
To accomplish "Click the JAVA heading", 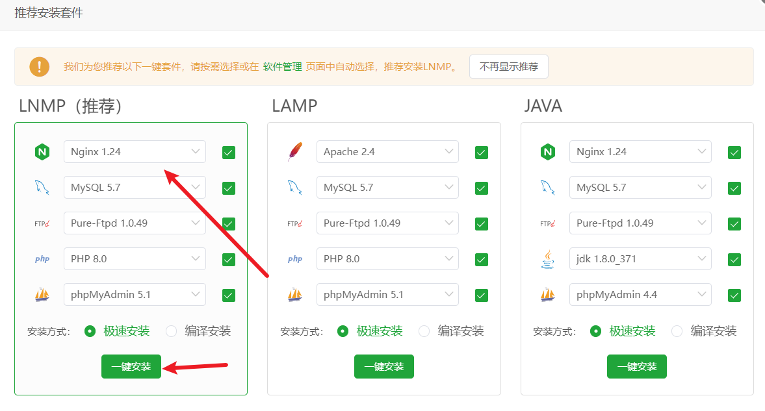I will click(x=543, y=106).
